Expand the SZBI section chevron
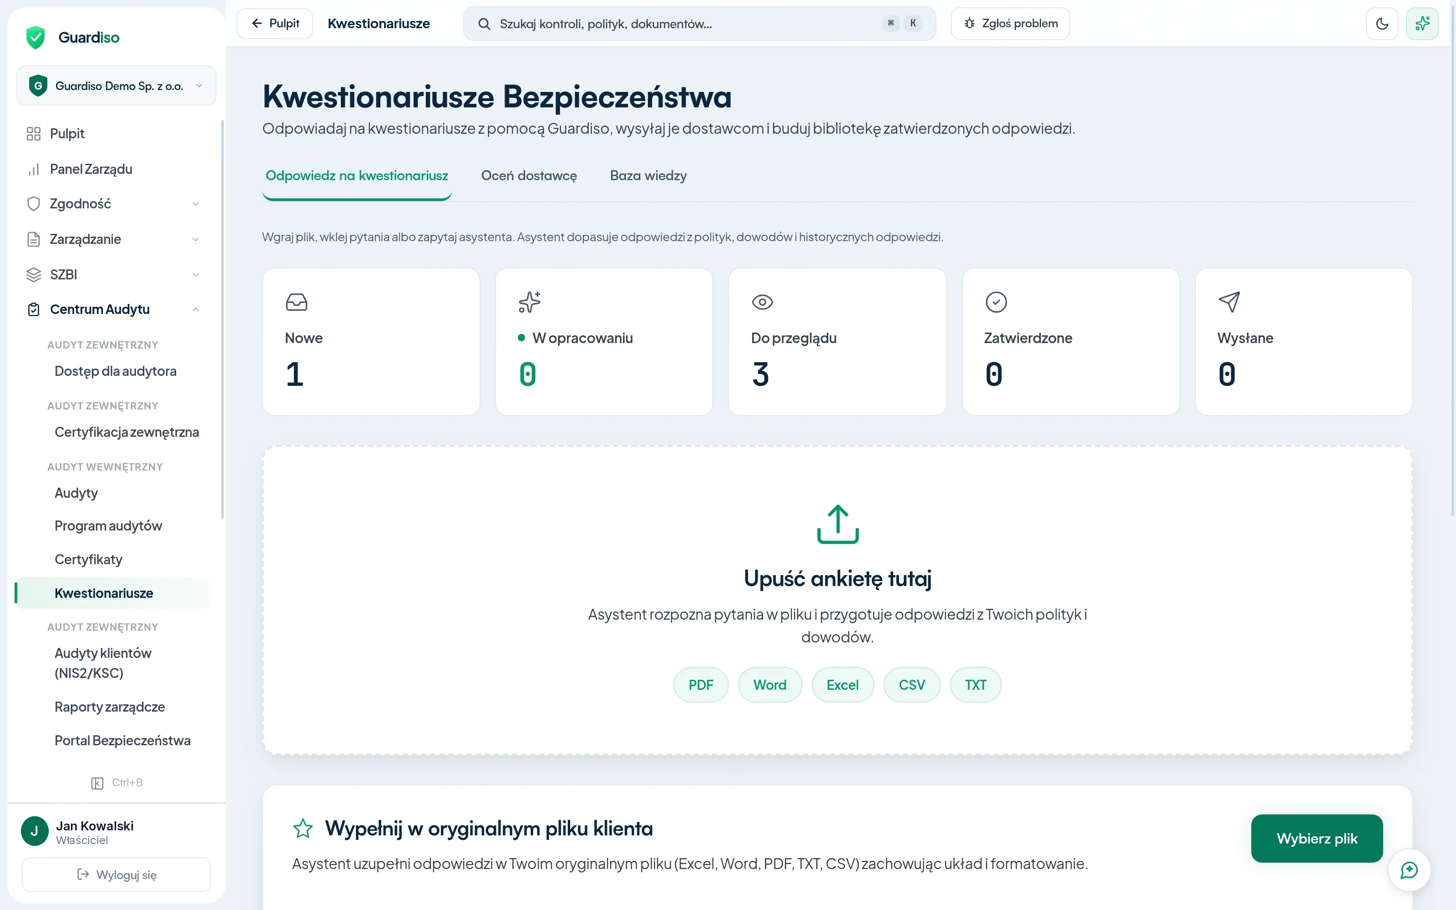 coord(196,275)
